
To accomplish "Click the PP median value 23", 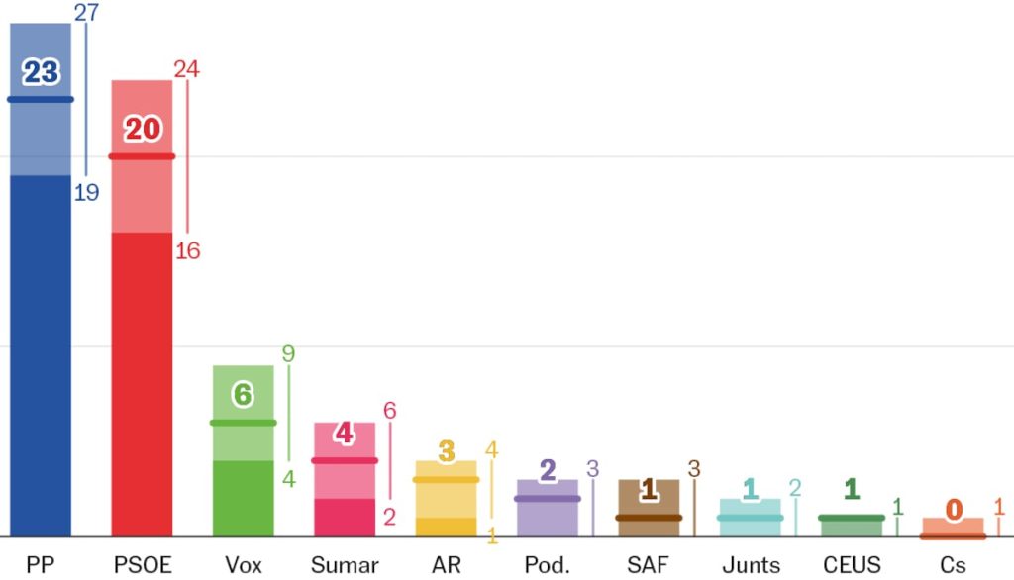I will pos(41,72).
